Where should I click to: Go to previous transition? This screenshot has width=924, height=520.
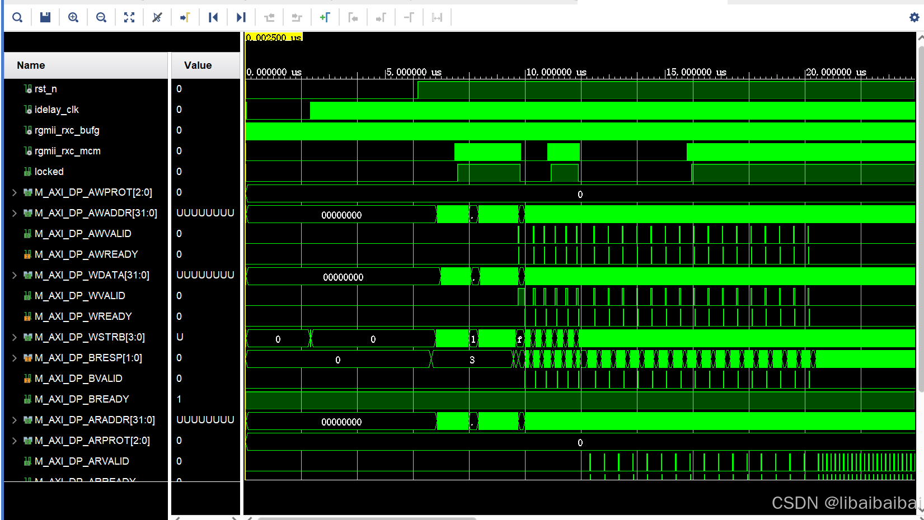(269, 17)
